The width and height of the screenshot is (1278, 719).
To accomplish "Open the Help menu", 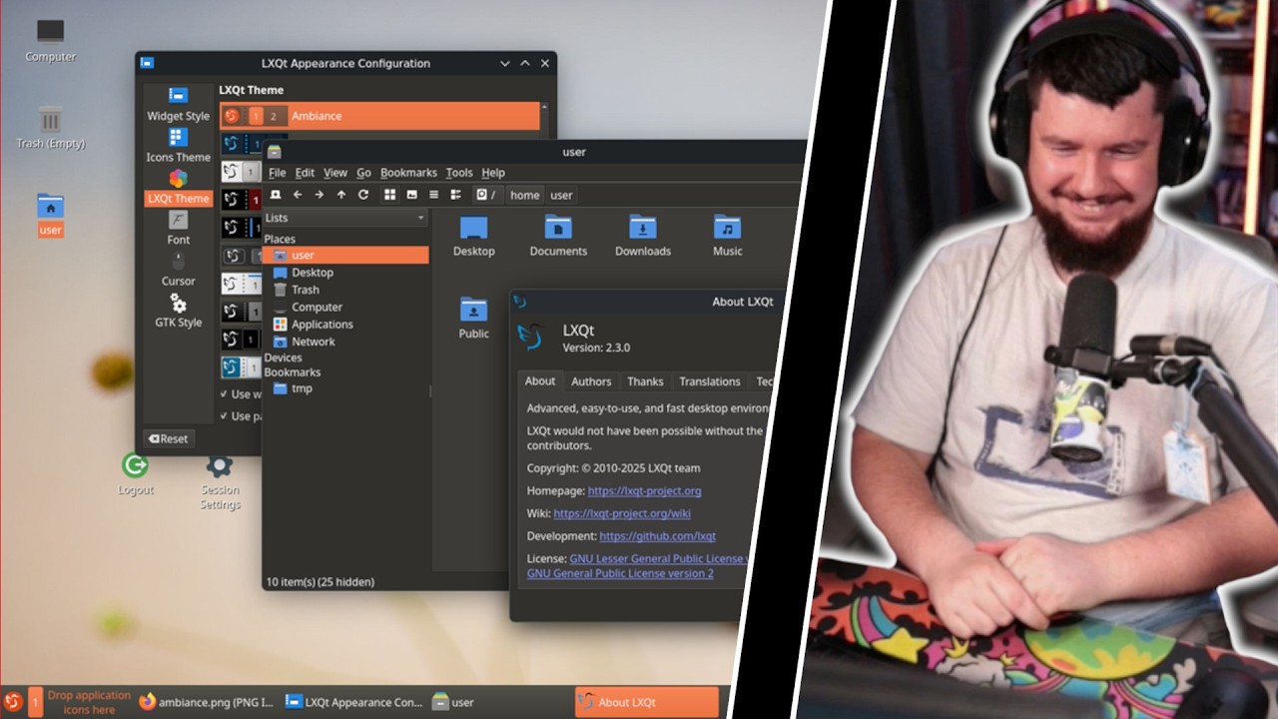I will [493, 173].
